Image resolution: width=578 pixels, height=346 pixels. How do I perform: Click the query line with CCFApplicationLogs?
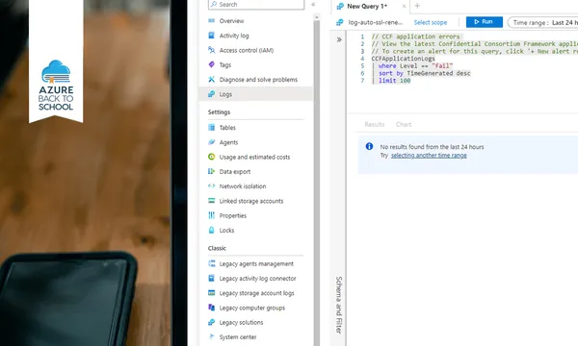click(403, 59)
